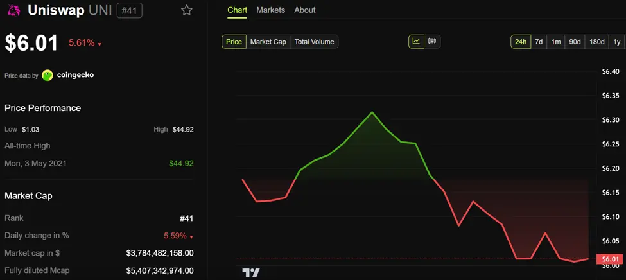
Task: Click the red down arrow beside 5.61%
Action: click(x=100, y=44)
